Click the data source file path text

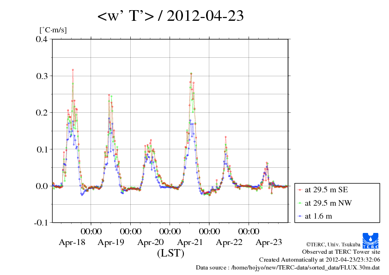coord(288,268)
